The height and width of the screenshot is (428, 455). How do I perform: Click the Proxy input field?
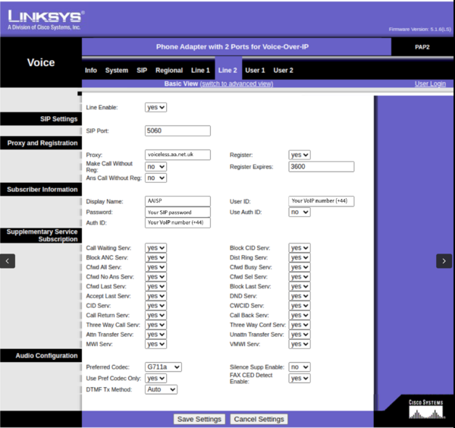[177, 155]
